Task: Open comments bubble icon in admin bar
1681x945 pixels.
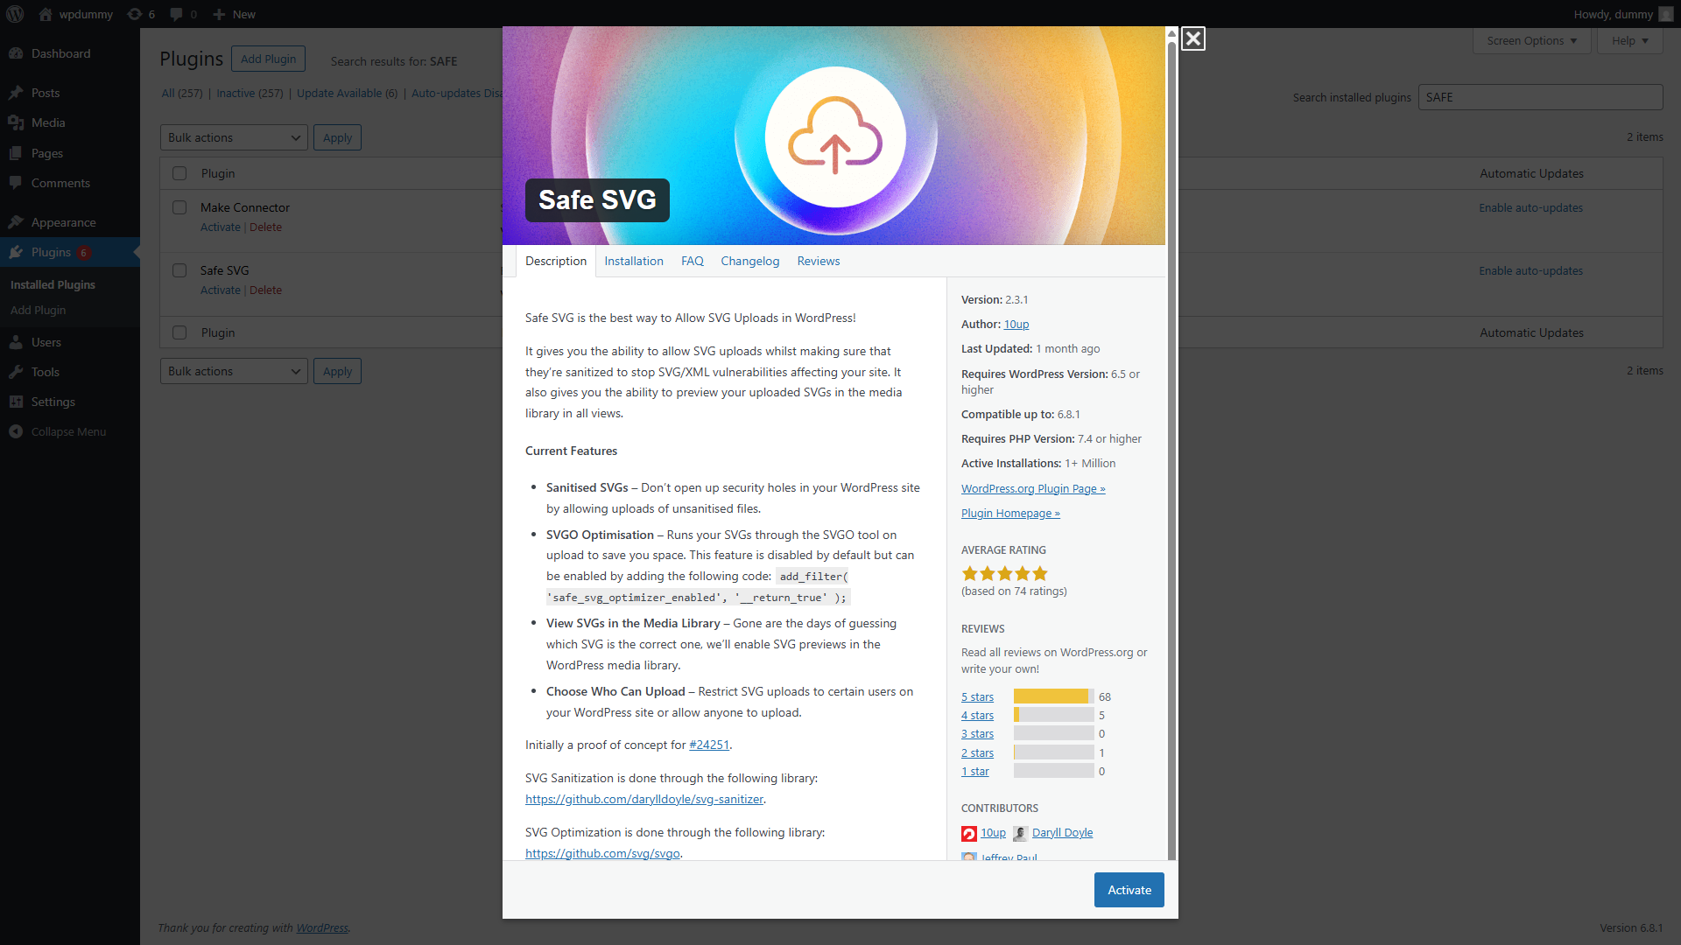Action: click(x=177, y=14)
